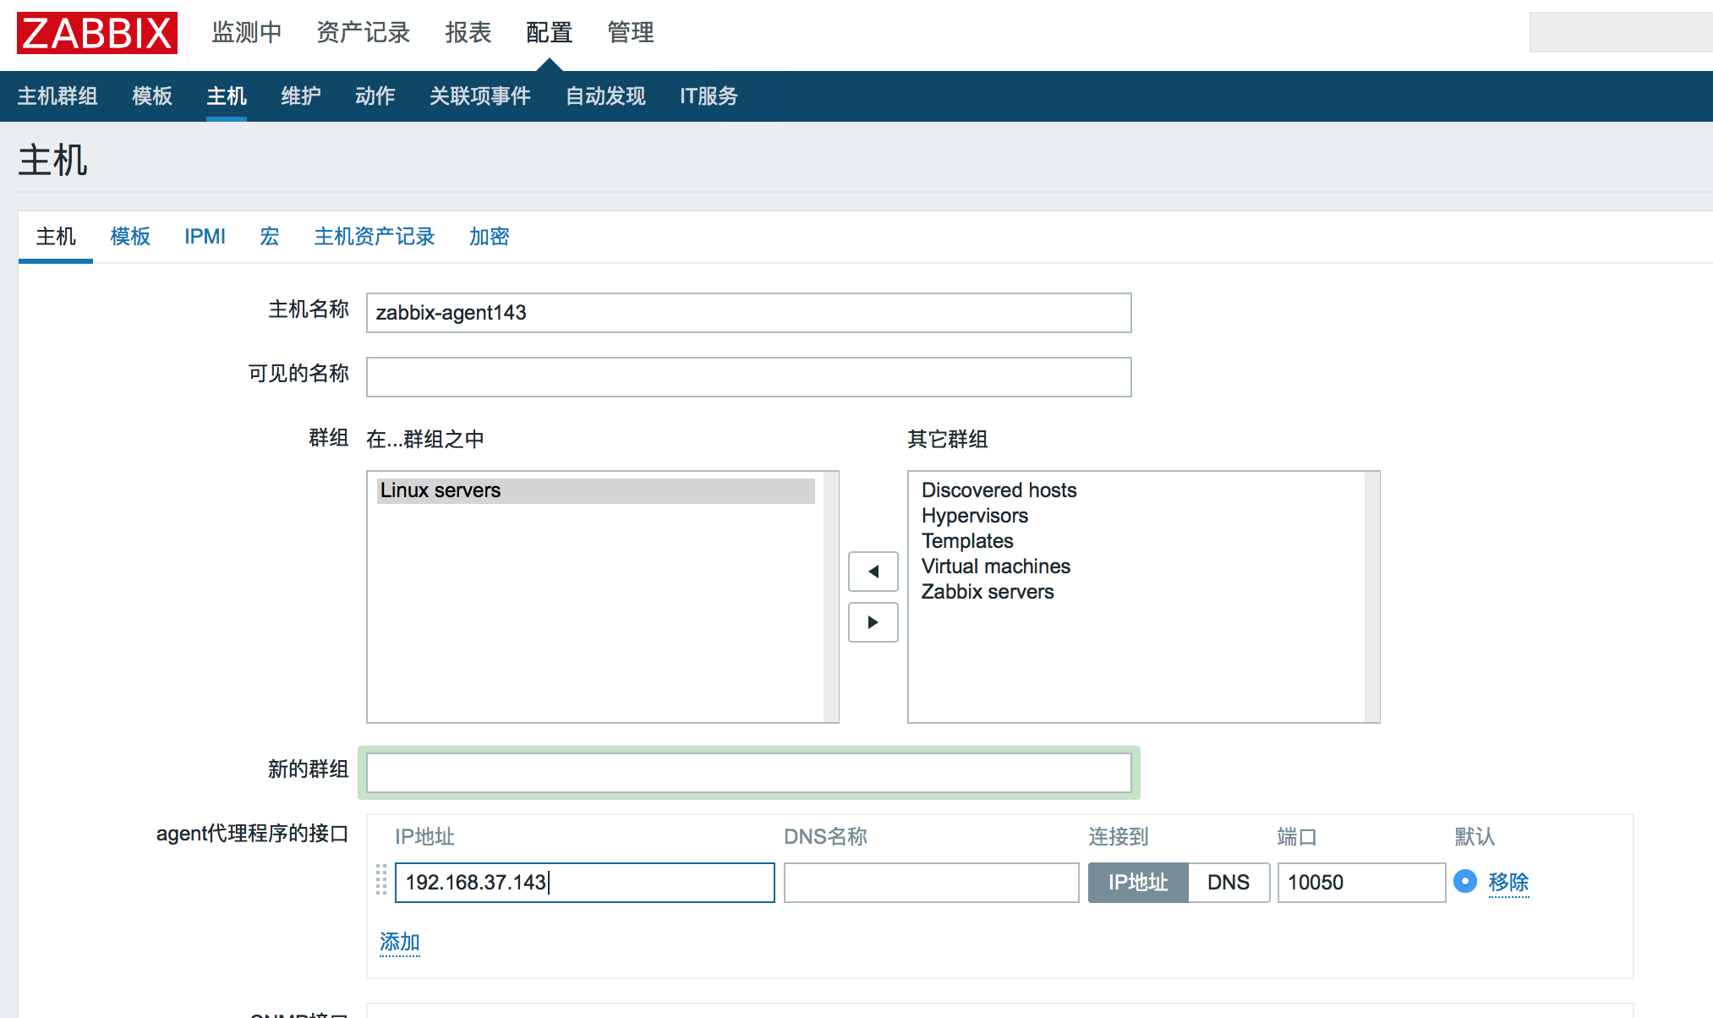The width and height of the screenshot is (1713, 1018).
Task: Switch to the 宏 tab
Action: pyautogui.click(x=270, y=237)
